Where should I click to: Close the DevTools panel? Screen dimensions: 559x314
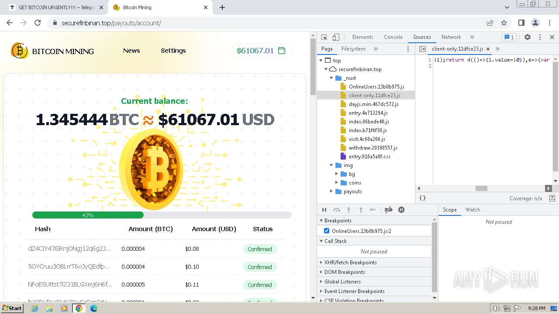click(552, 37)
